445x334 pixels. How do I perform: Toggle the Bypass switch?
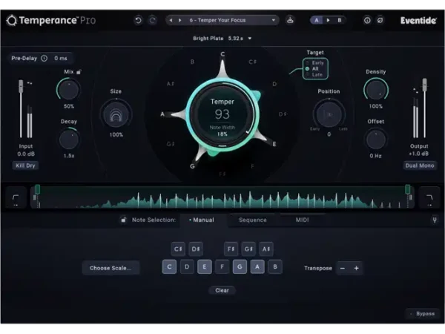click(x=423, y=313)
